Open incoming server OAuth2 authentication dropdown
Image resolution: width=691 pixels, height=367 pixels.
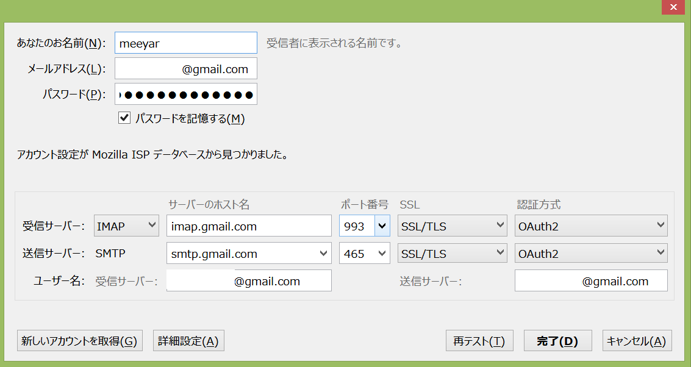590,226
